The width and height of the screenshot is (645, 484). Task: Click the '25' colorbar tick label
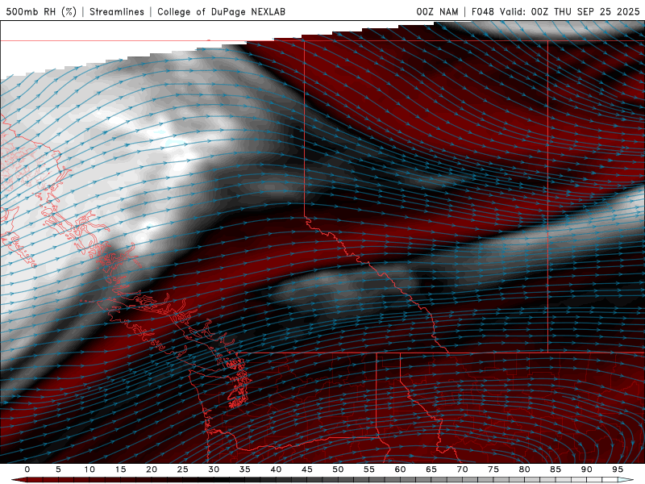183,469
